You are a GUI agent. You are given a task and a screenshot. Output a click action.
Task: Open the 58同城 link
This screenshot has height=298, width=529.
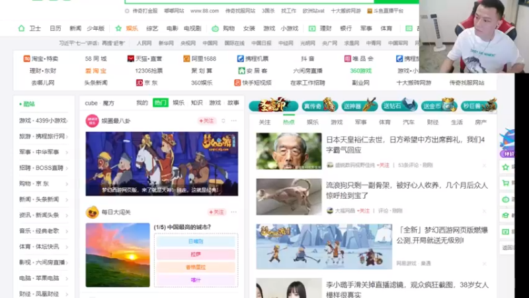click(x=96, y=59)
